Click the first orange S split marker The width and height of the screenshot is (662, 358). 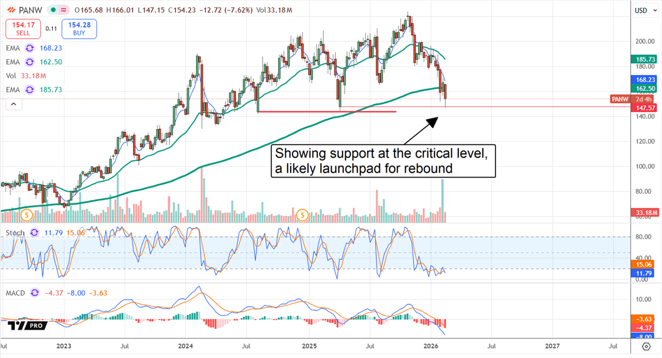click(x=25, y=215)
